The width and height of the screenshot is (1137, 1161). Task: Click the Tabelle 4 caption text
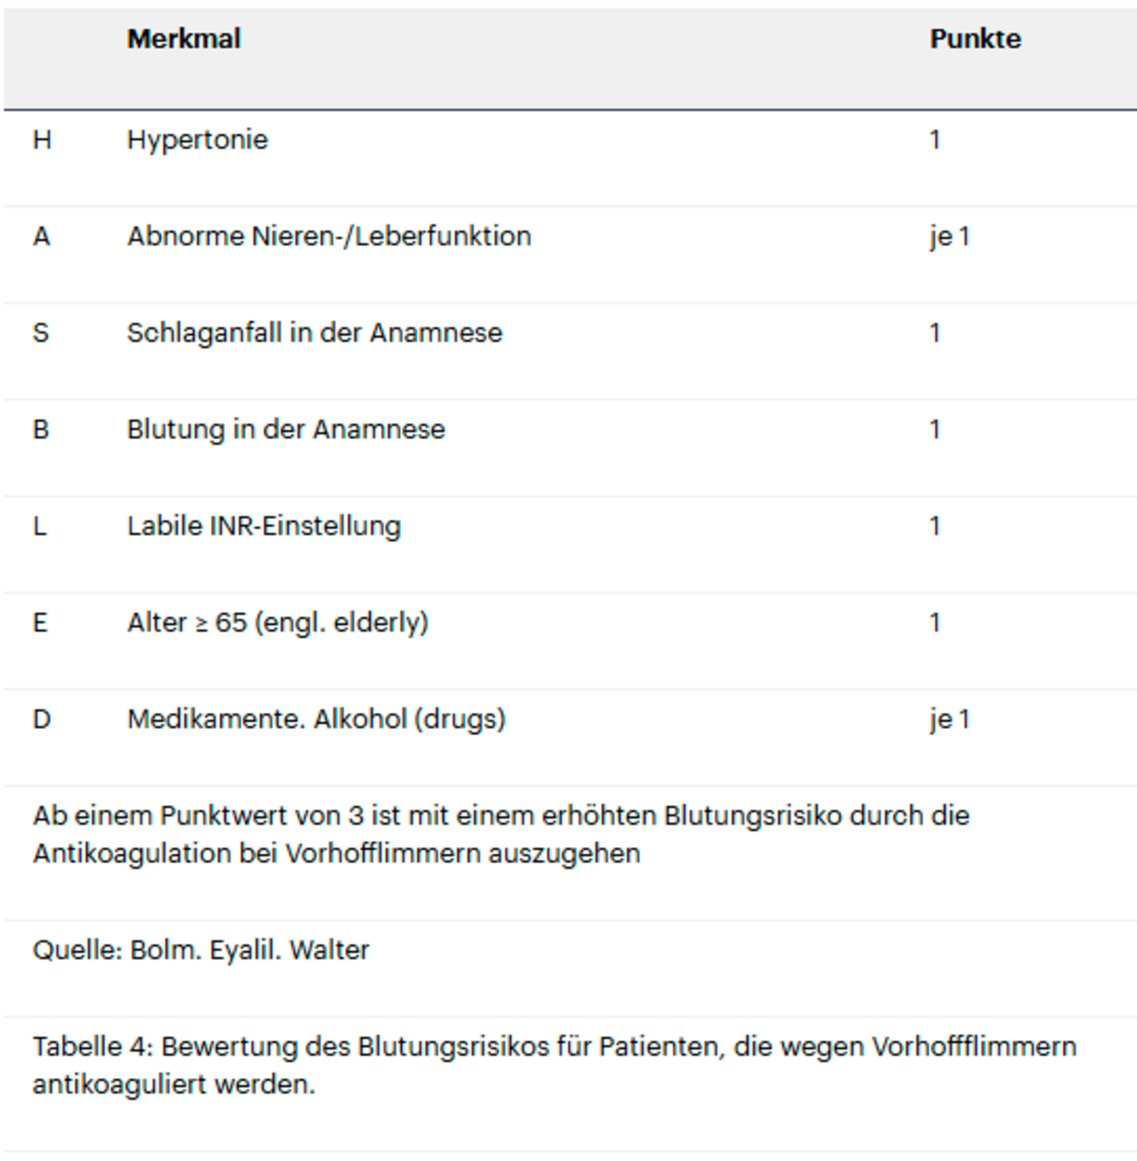[554, 1065]
